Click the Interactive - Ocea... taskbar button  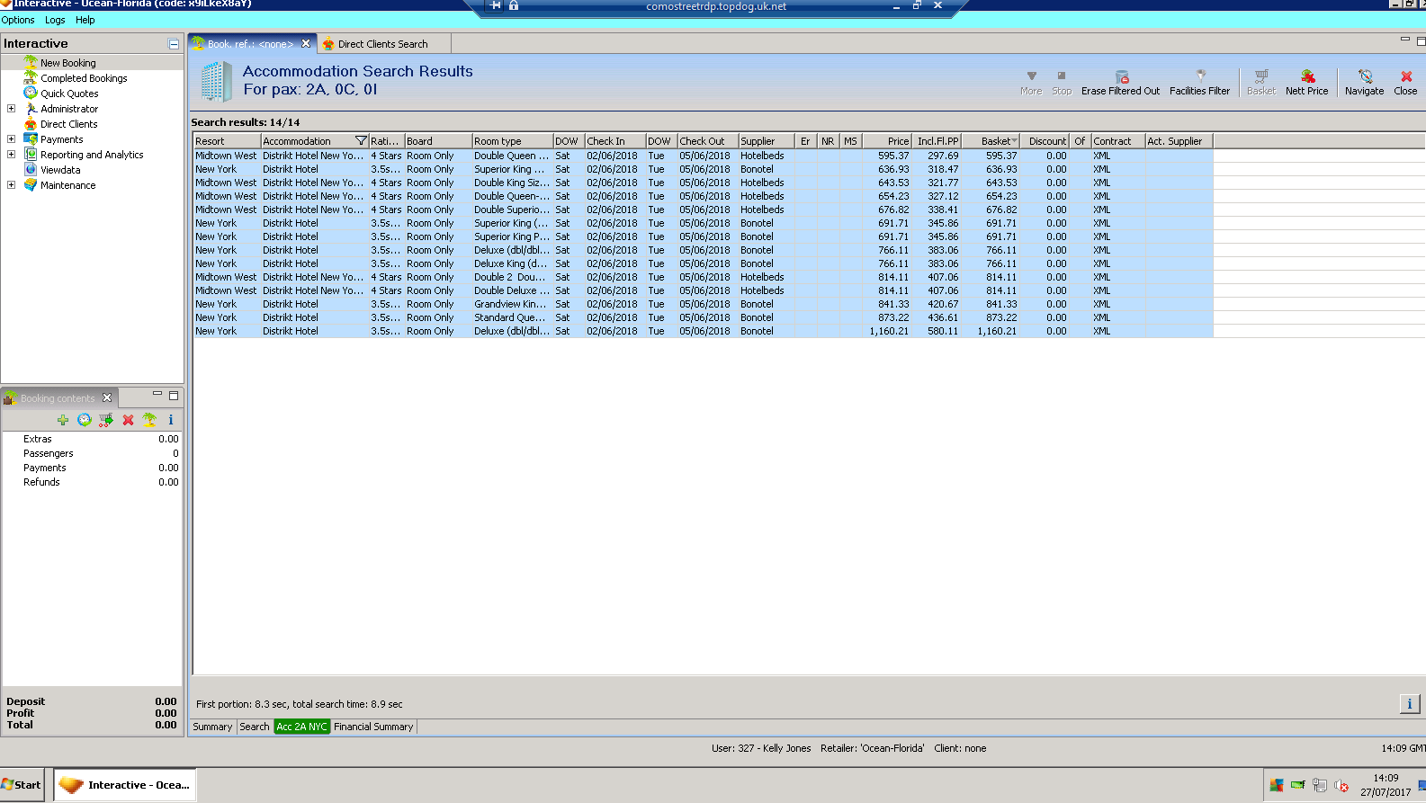(x=125, y=785)
